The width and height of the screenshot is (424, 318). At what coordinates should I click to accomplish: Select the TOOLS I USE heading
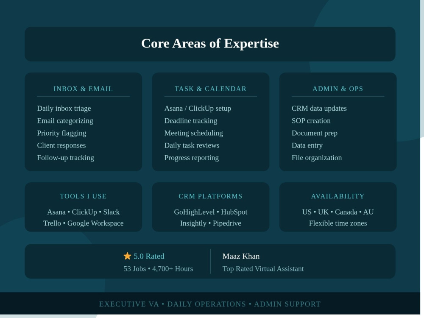(x=83, y=196)
